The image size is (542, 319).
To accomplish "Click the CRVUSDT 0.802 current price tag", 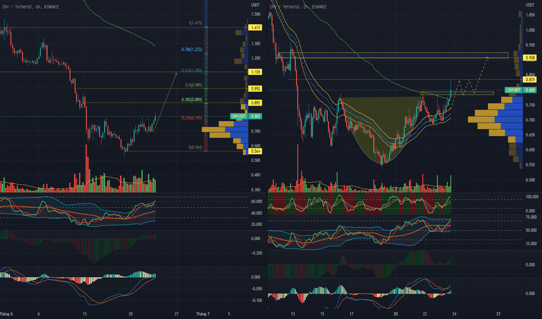I will point(246,116).
